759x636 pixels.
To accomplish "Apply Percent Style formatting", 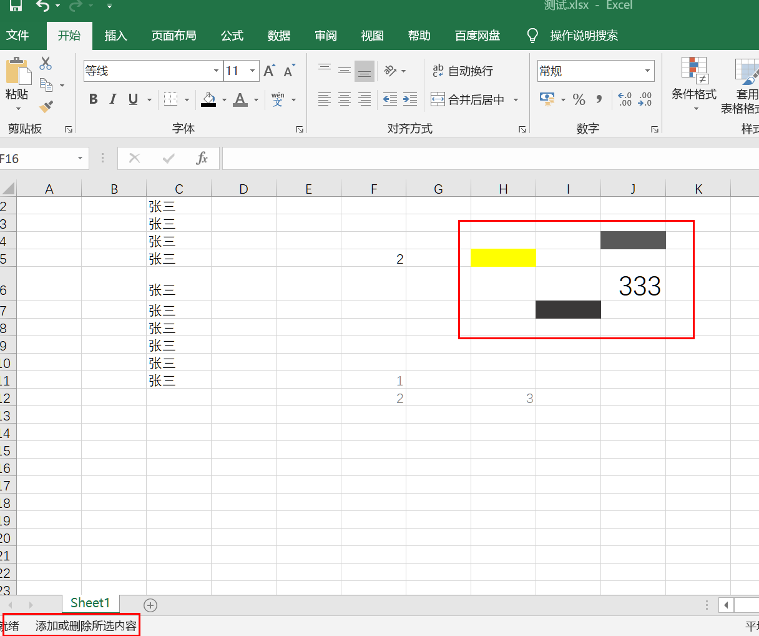I will 579,99.
